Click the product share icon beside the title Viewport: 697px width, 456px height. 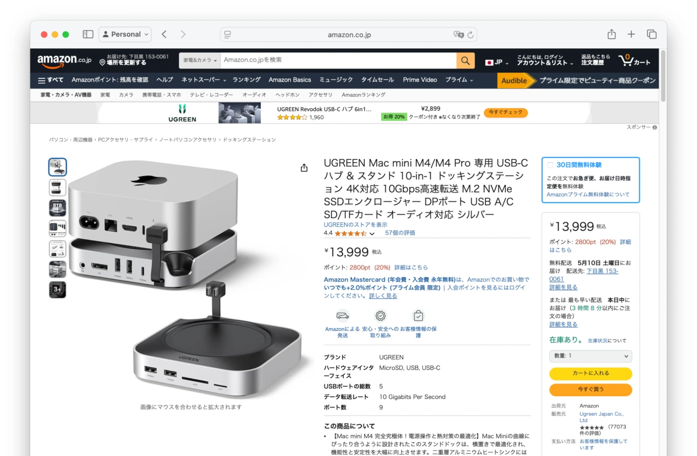coord(304,168)
